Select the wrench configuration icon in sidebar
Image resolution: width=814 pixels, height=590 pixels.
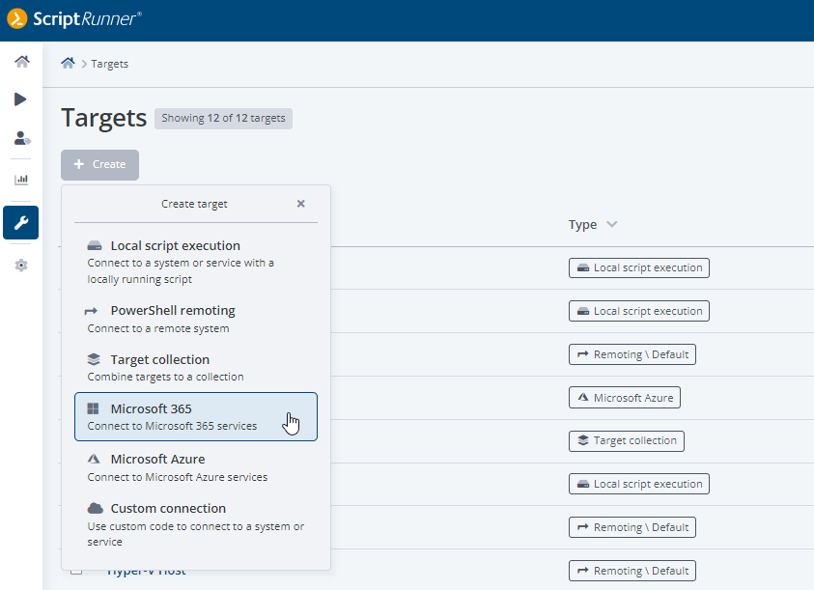pyautogui.click(x=21, y=222)
